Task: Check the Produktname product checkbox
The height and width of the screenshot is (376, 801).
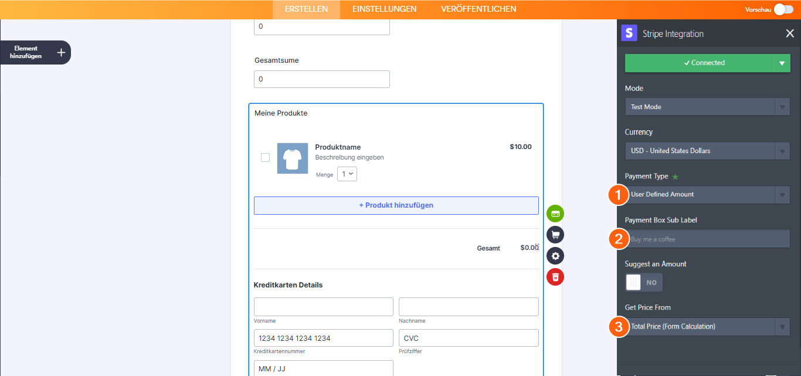Action: click(265, 157)
